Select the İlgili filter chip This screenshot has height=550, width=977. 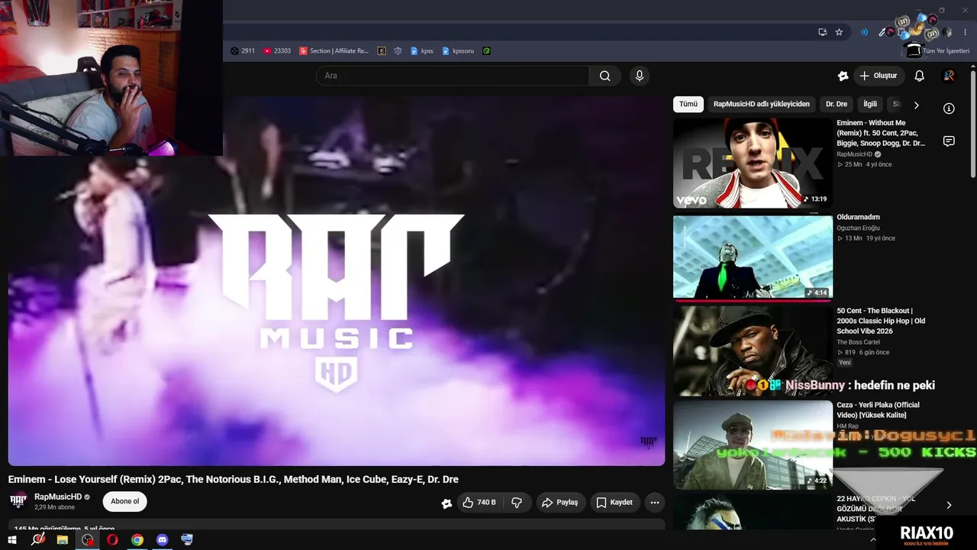point(870,105)
